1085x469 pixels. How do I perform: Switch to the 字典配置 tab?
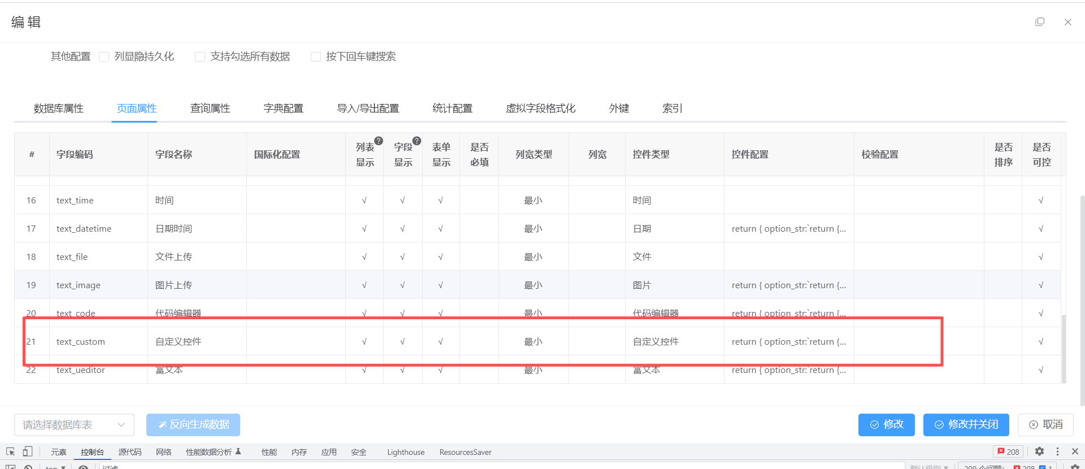point(283,108)
